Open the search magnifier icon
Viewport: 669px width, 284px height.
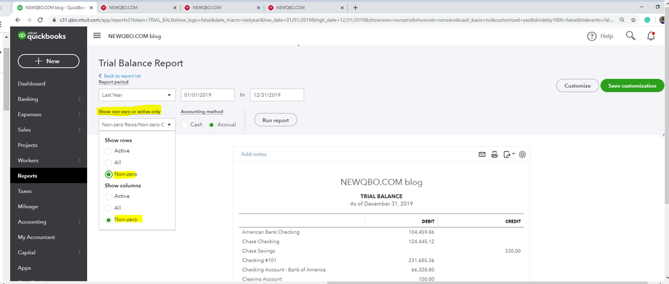(x=630, y=35)
